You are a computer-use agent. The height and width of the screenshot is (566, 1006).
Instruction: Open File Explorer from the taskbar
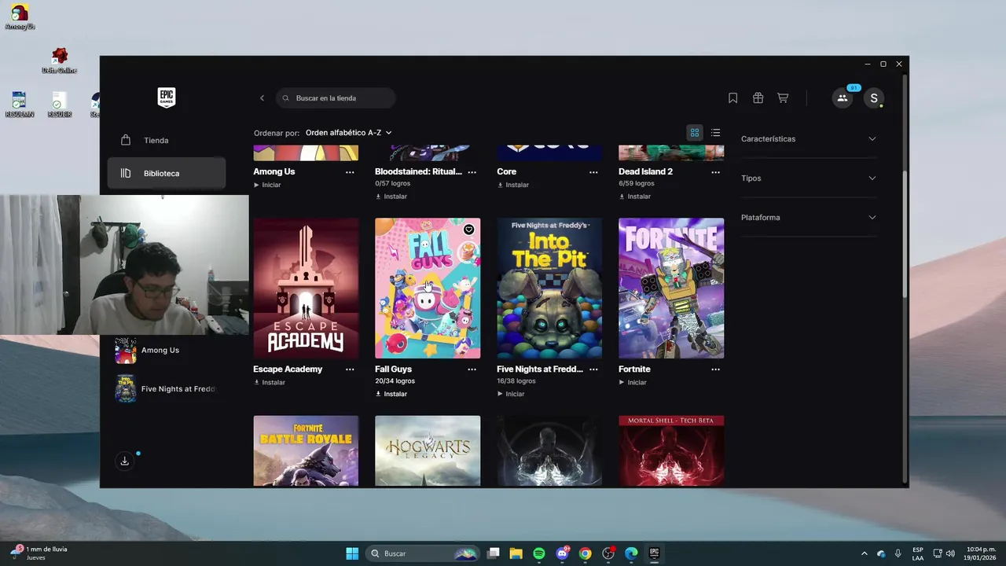[x=516, y=553]
